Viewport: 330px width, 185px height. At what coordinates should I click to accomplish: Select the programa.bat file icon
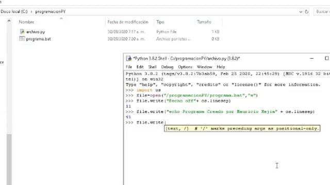point(22,39)
